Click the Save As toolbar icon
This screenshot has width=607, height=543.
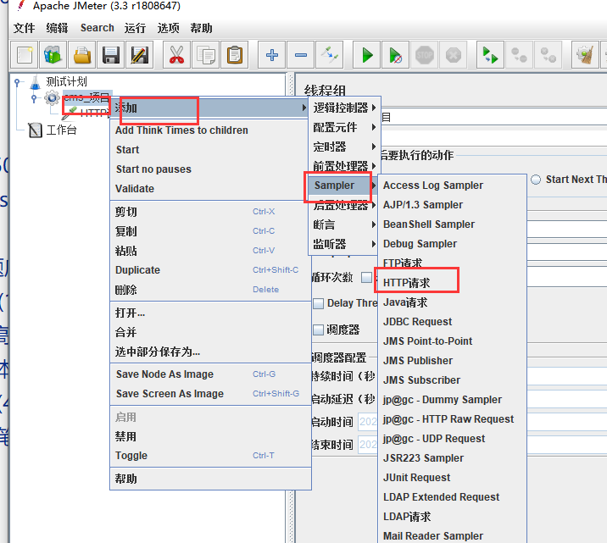tap(139, 55)
